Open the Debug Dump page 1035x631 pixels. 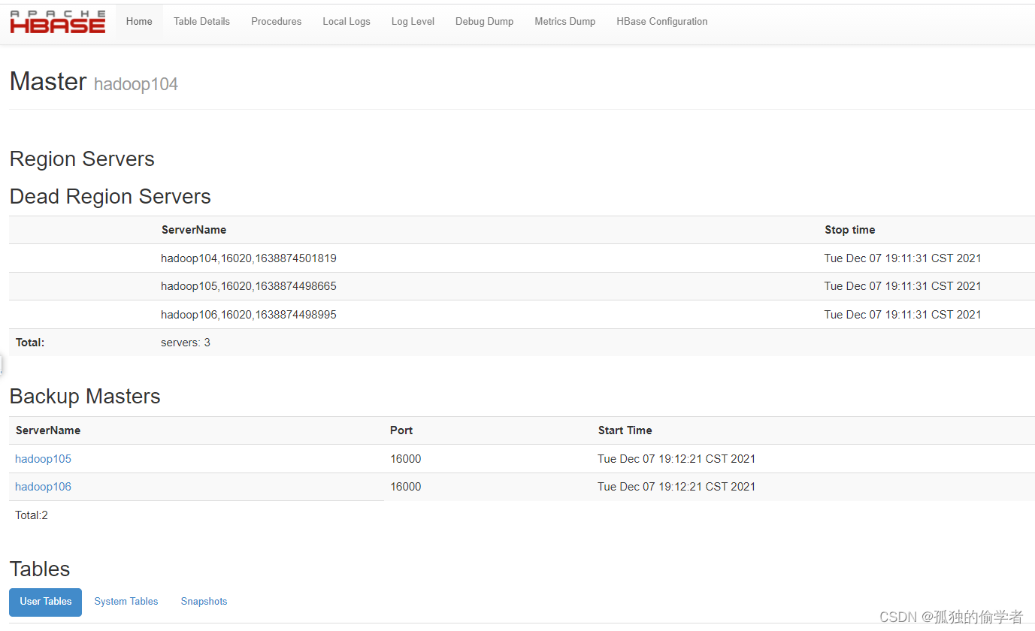point(484,22)
